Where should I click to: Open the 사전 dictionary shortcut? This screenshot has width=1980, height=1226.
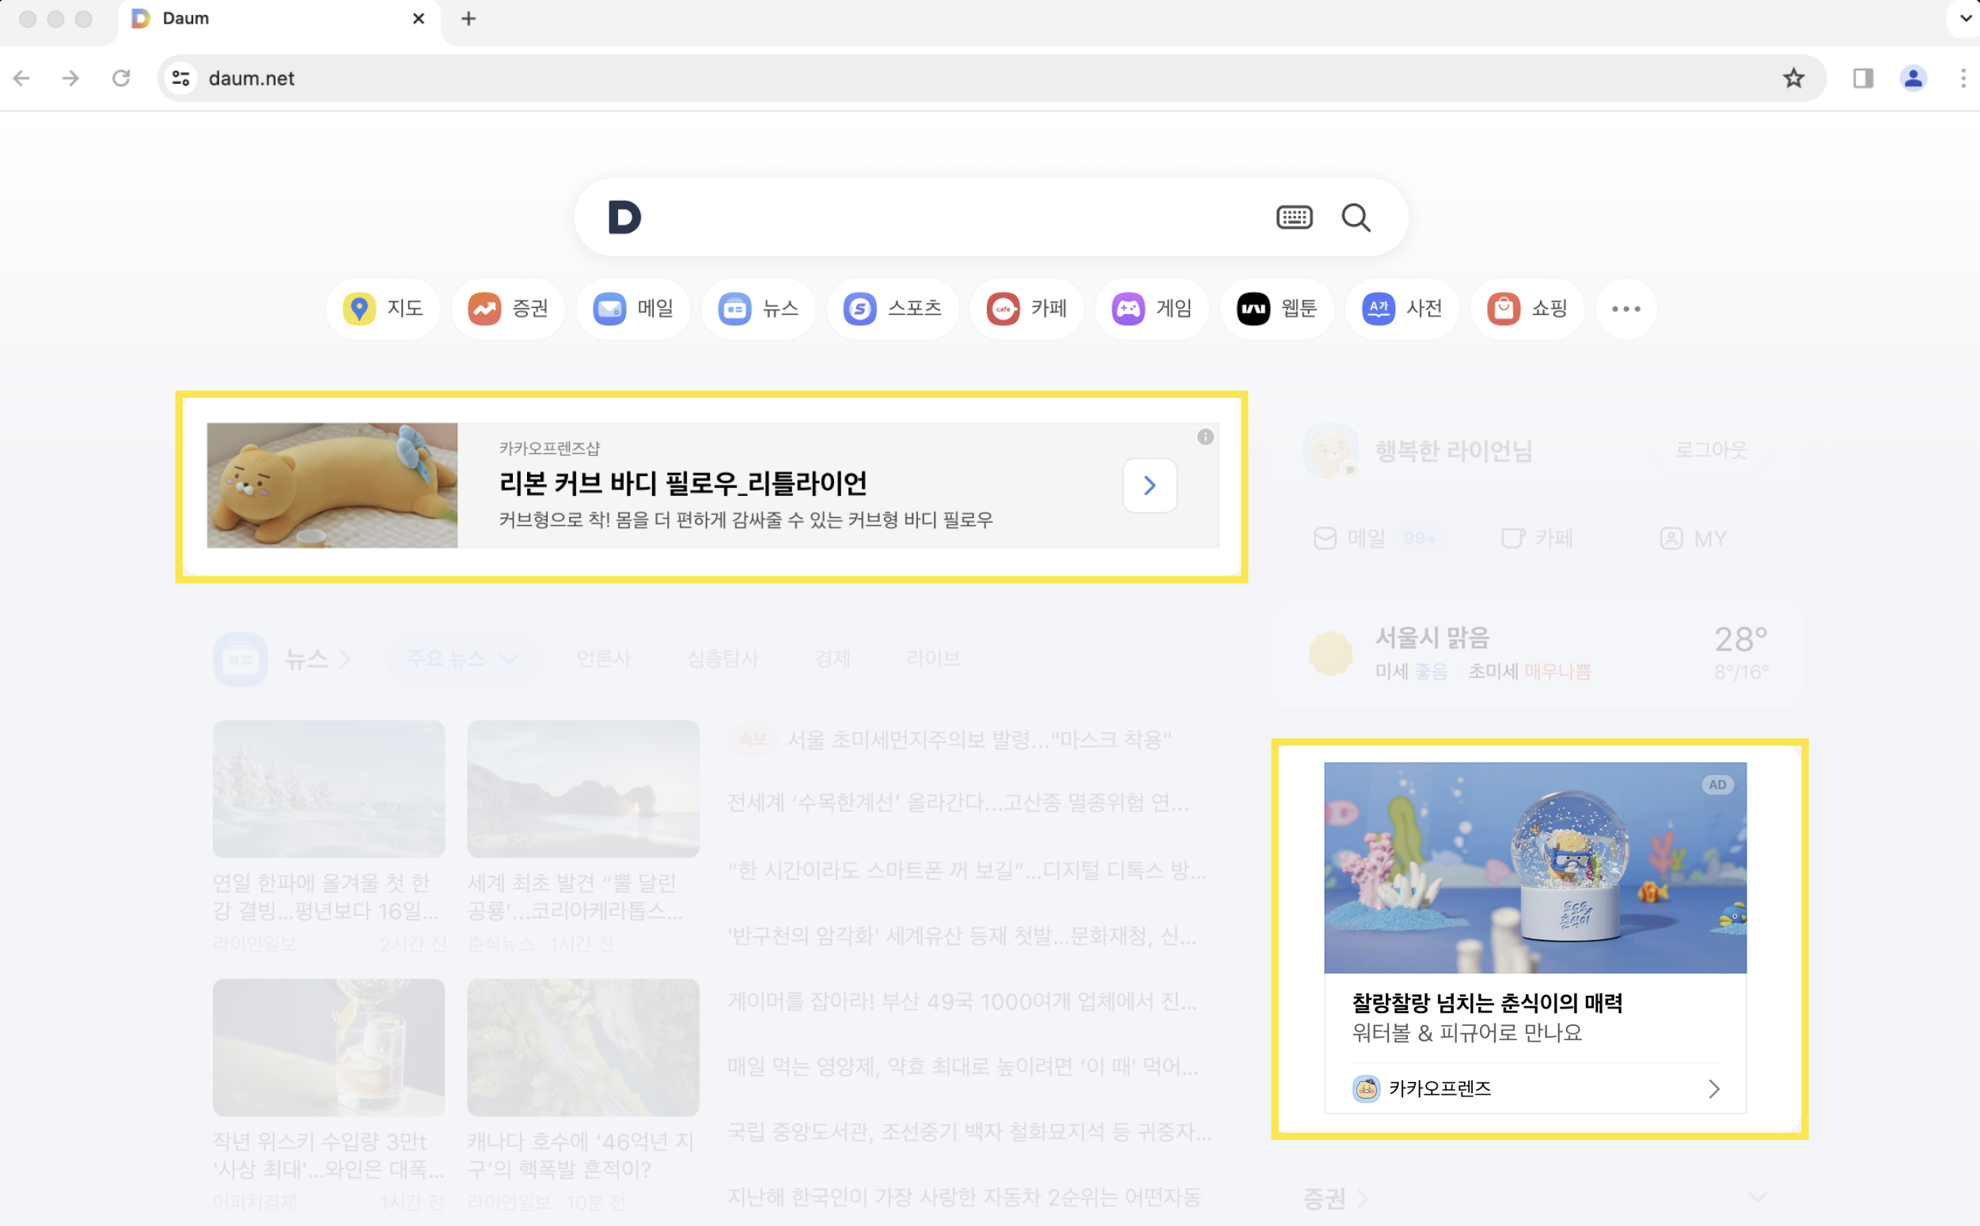tap(1378, 309)
